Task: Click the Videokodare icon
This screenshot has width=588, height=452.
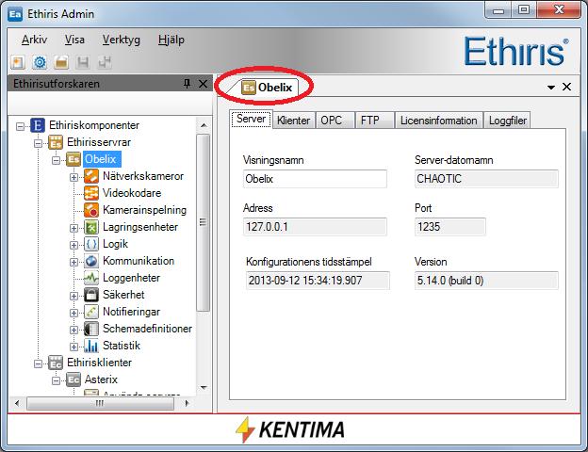Action: [x=91, y=193]
